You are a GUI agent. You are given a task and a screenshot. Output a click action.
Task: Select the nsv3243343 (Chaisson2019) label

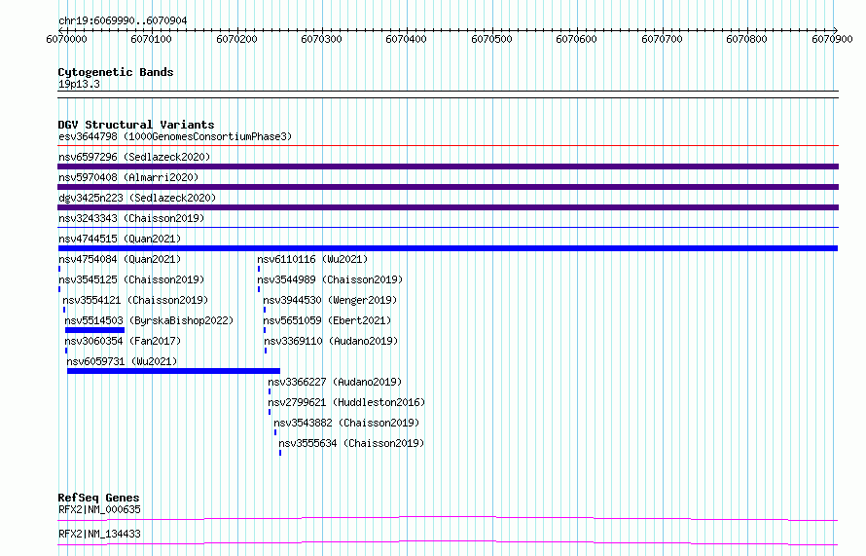coord(131,218)
